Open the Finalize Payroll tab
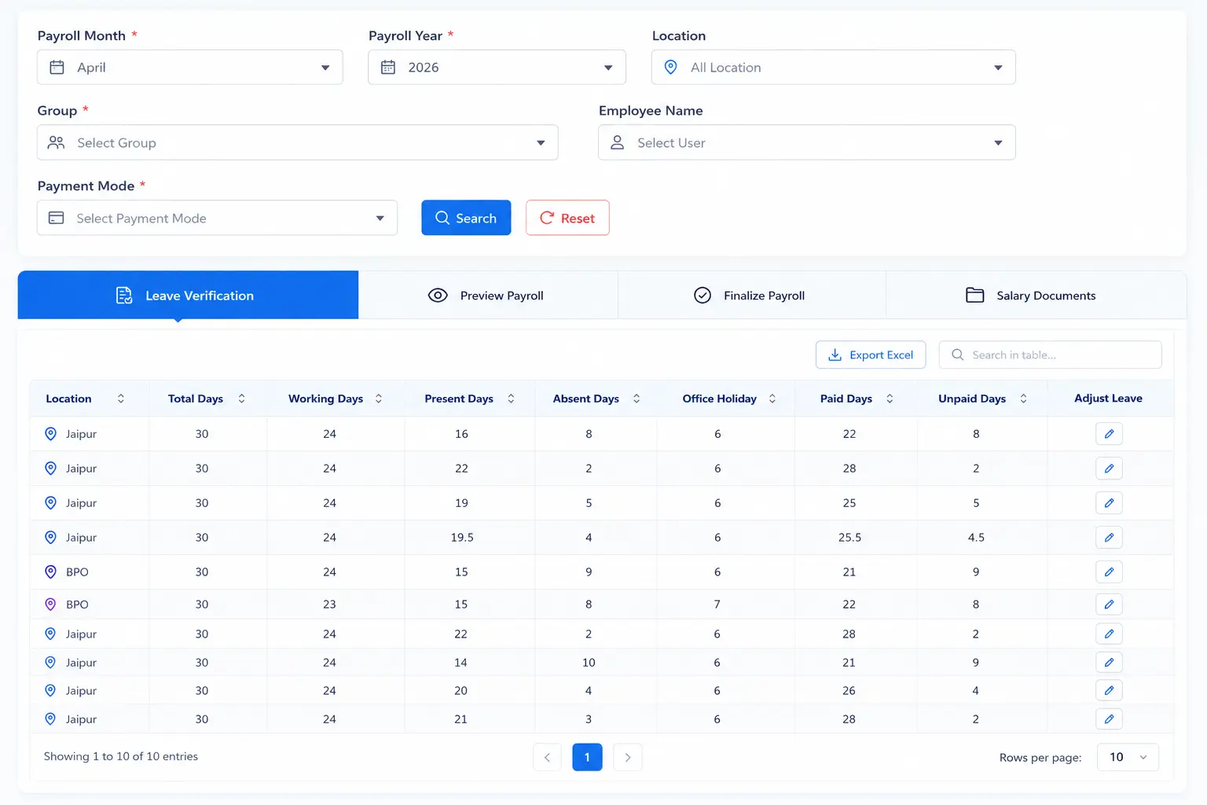The width and height of the screenshot is (1207, 805). pos(751,296)
